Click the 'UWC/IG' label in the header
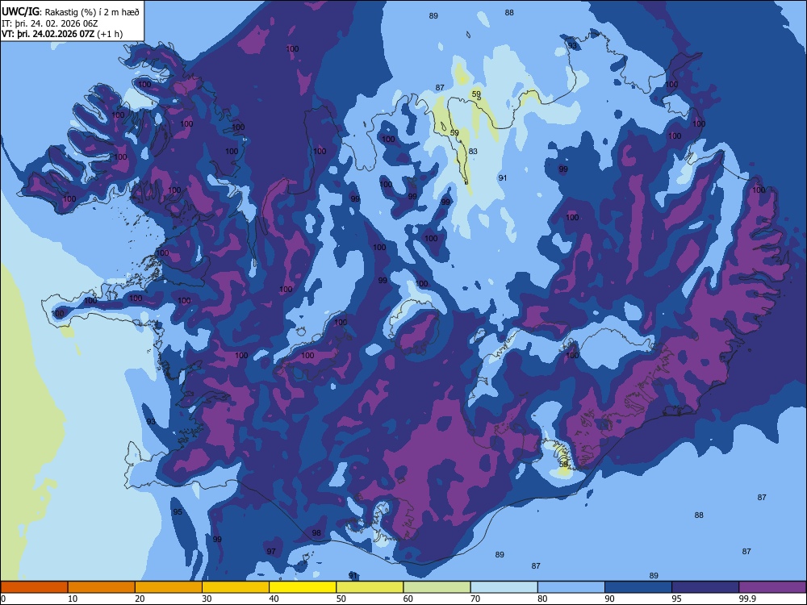Image resolution: width=807 pixels, height=605 pixels. (x=20, y=12)
